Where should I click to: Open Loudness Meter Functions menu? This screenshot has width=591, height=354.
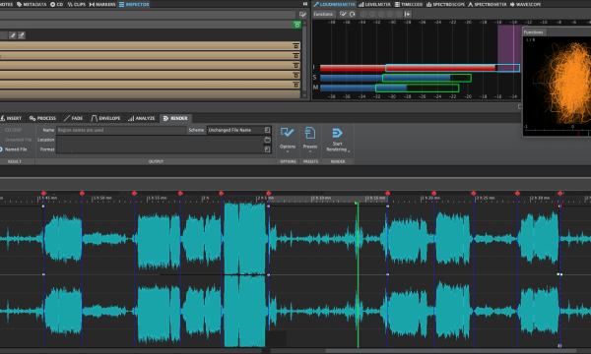pyautogui.click(x=323, y=14)
